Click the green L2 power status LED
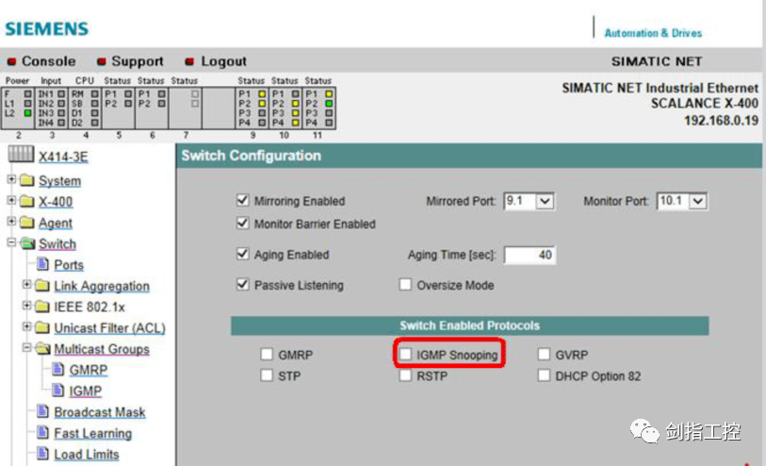Viewport: 766px width, 466px height. (28, 113)
